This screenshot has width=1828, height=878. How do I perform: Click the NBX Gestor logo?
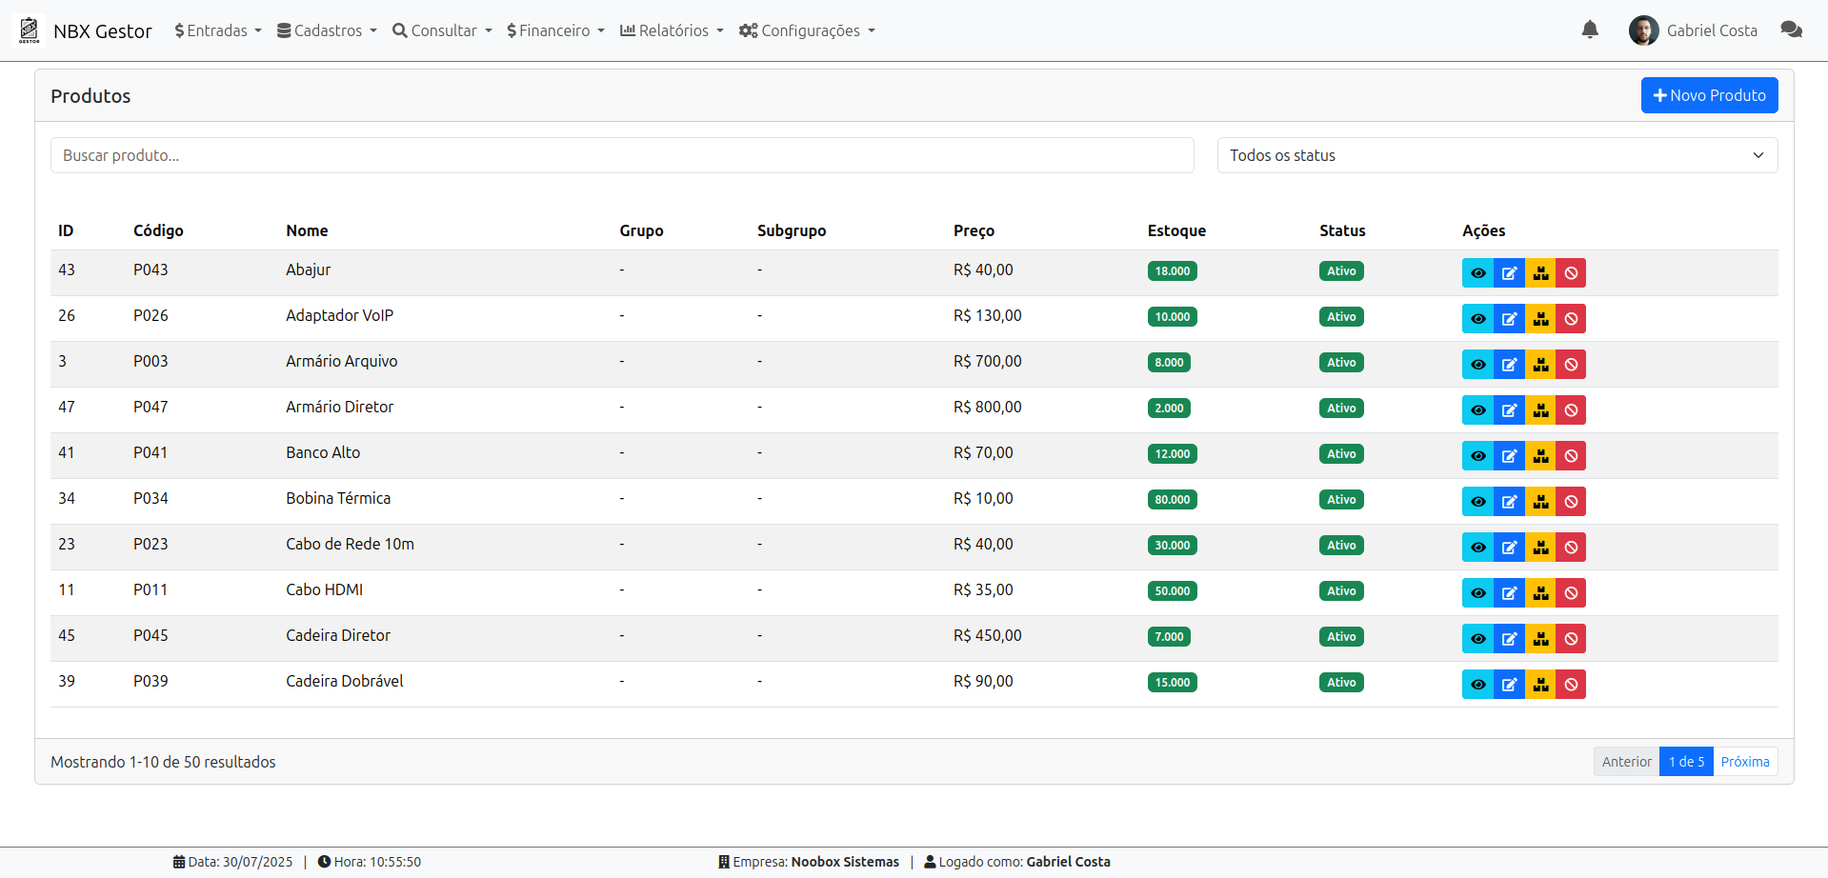30,30
